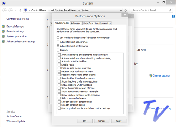Click the Change settings link
The width and height of the screenshot is (176, 127).
click(162, 75)
